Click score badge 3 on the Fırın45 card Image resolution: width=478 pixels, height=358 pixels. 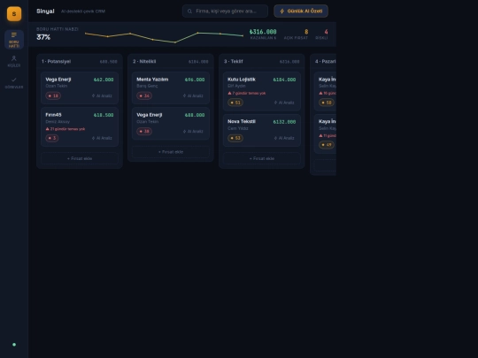click(x=52, y=138)
